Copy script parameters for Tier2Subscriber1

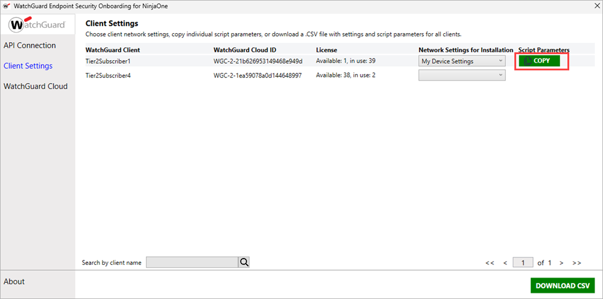point(539,61)
